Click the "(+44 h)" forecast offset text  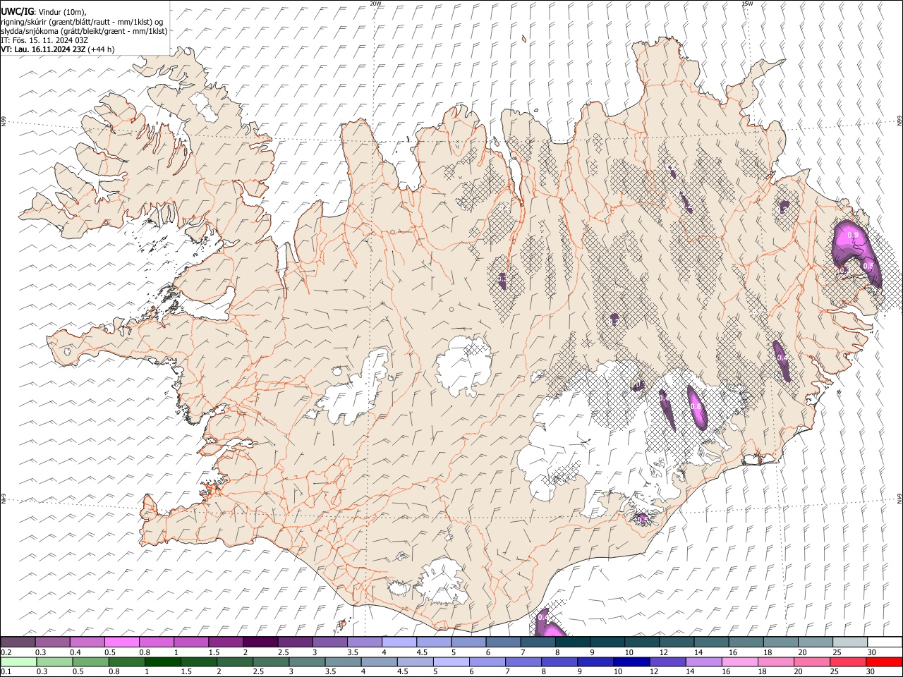[102, 49]
